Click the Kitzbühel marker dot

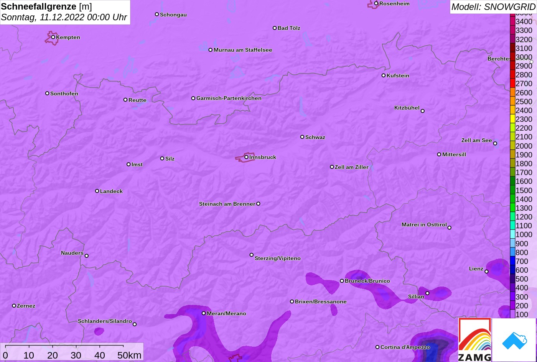[x=423, y=111]
